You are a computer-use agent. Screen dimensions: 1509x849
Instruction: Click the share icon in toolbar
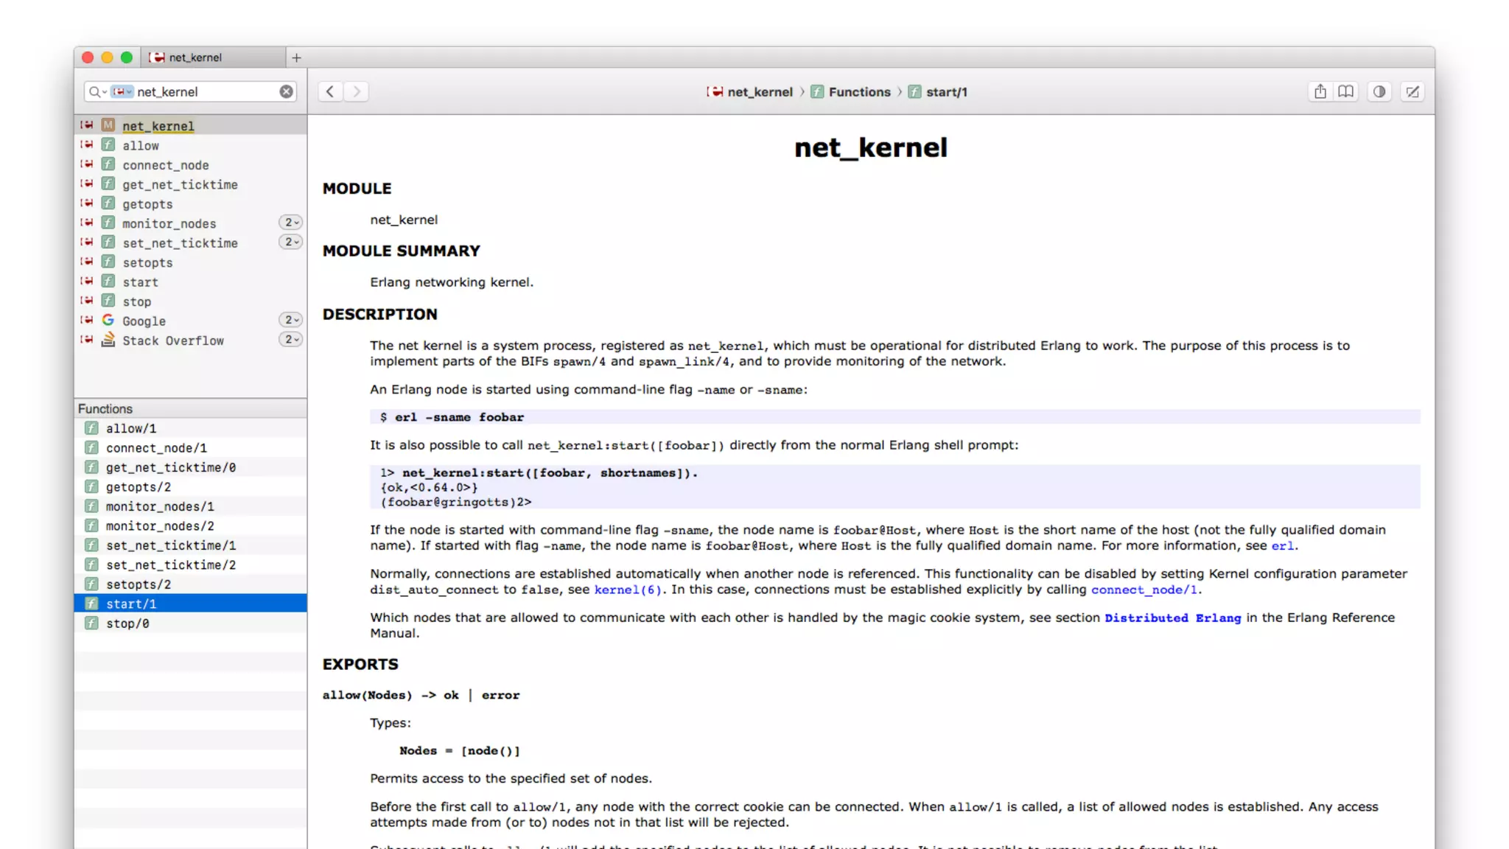1320,91
